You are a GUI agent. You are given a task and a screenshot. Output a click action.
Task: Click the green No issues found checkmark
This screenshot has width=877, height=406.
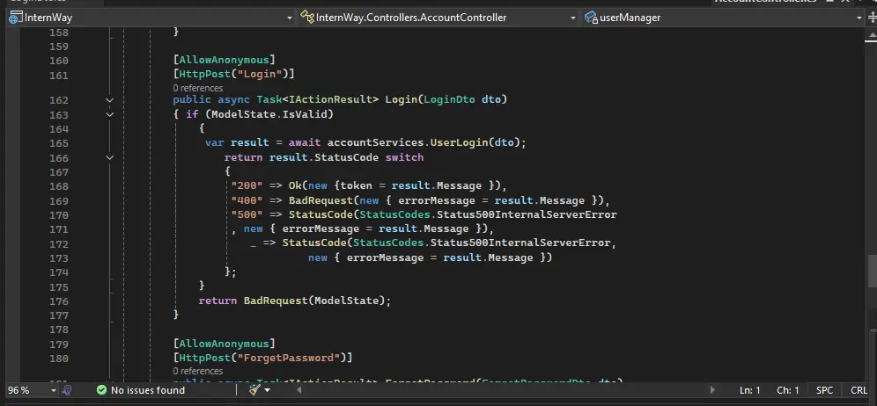pyautogui.click(x=101, y=390)
